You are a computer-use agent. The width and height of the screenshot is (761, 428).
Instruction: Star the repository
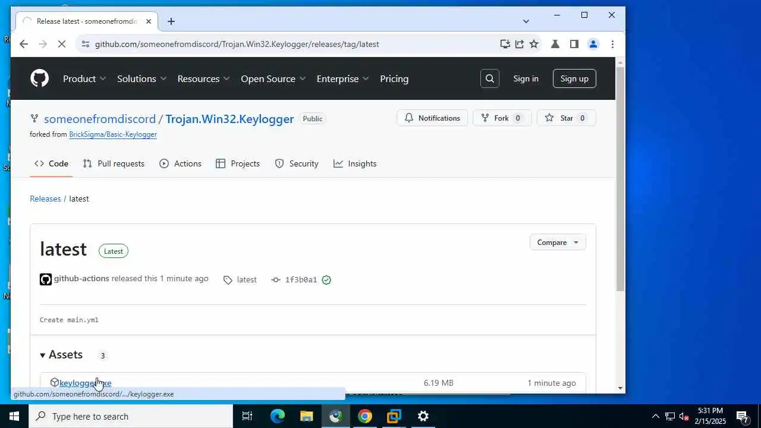[567, 118]
